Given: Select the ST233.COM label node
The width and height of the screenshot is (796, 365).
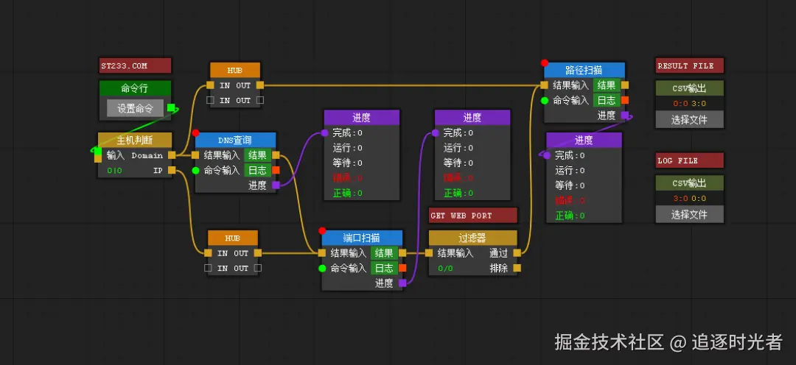Looking at the screenshot, I should pos(135,66).
